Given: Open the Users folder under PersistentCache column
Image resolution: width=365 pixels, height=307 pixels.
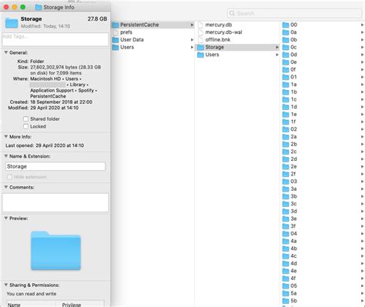Looking at the screenshot, I should click(237, 55).
